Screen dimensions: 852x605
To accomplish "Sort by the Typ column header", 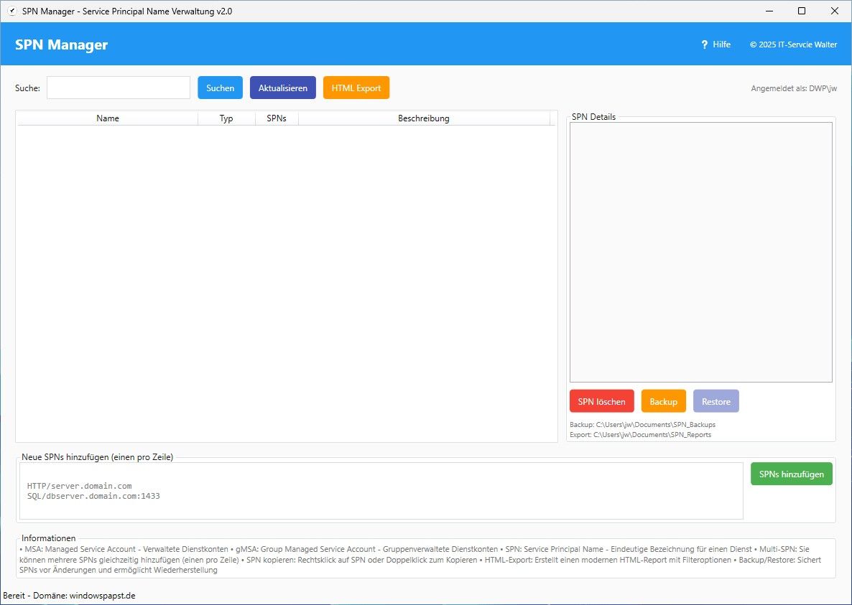I will point(226,118).
